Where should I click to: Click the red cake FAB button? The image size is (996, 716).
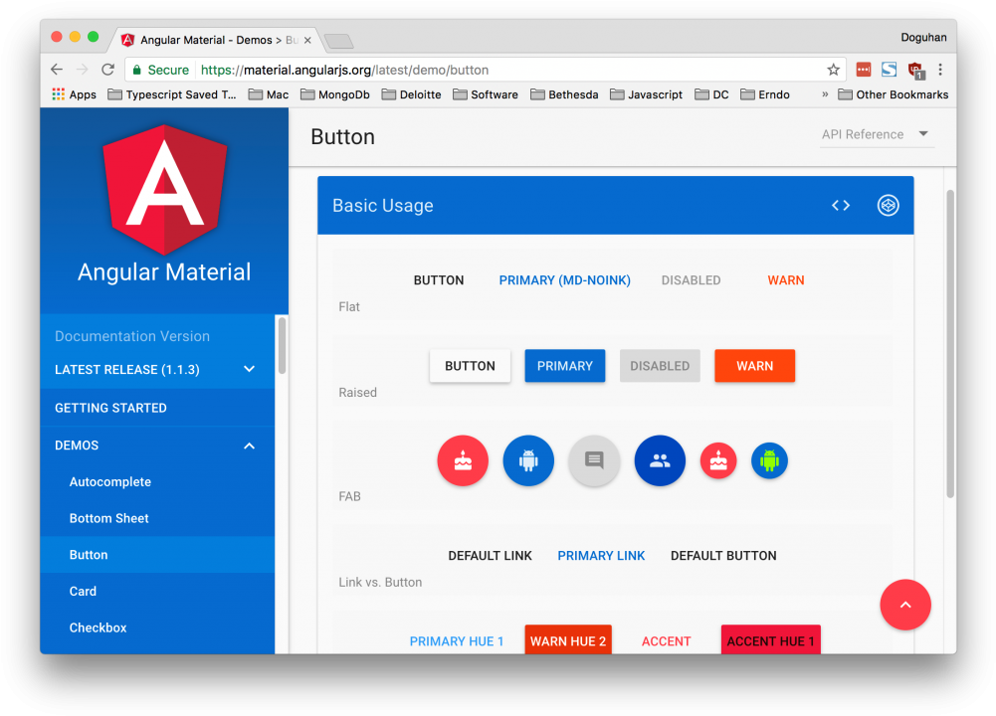coord(463,460)
